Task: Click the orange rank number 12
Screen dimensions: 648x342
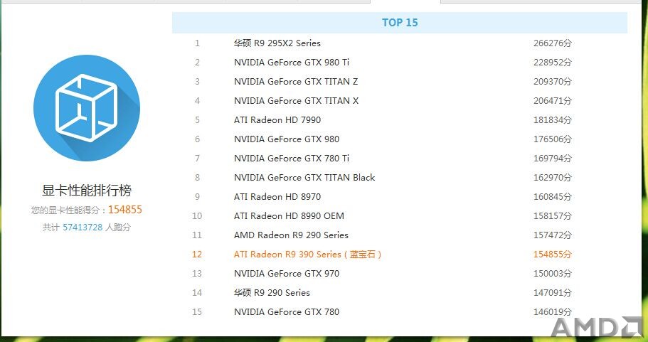Action: 197,255
